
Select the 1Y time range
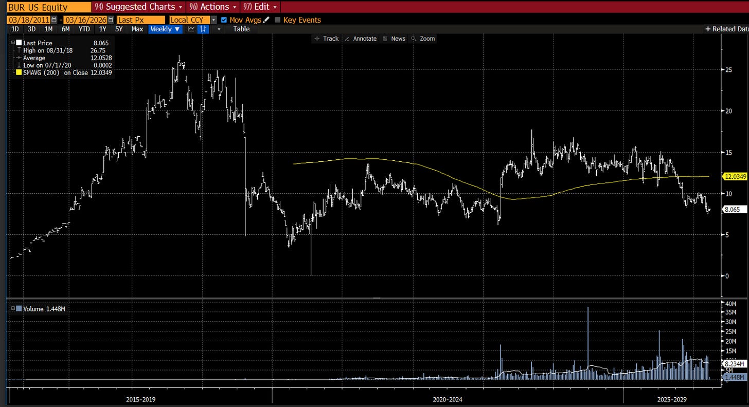coord(102,29)
